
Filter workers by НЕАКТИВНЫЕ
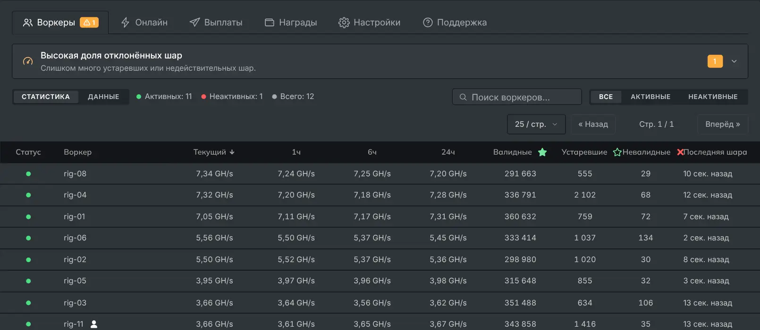[713, 97]
